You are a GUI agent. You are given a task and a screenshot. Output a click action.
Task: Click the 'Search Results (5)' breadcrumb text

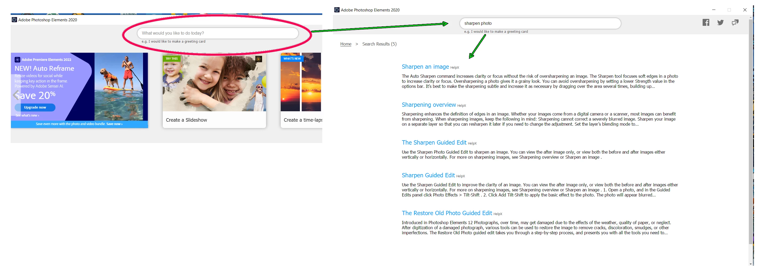click(379, 44)
